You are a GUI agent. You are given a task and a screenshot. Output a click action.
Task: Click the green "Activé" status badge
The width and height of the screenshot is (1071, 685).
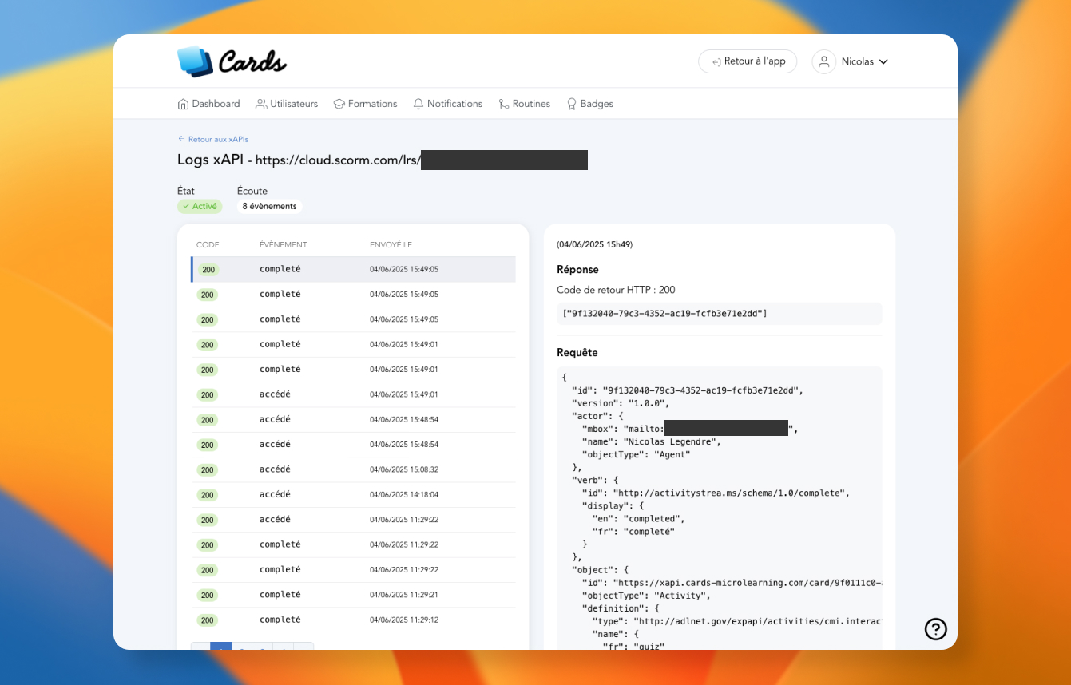[200, 206]
